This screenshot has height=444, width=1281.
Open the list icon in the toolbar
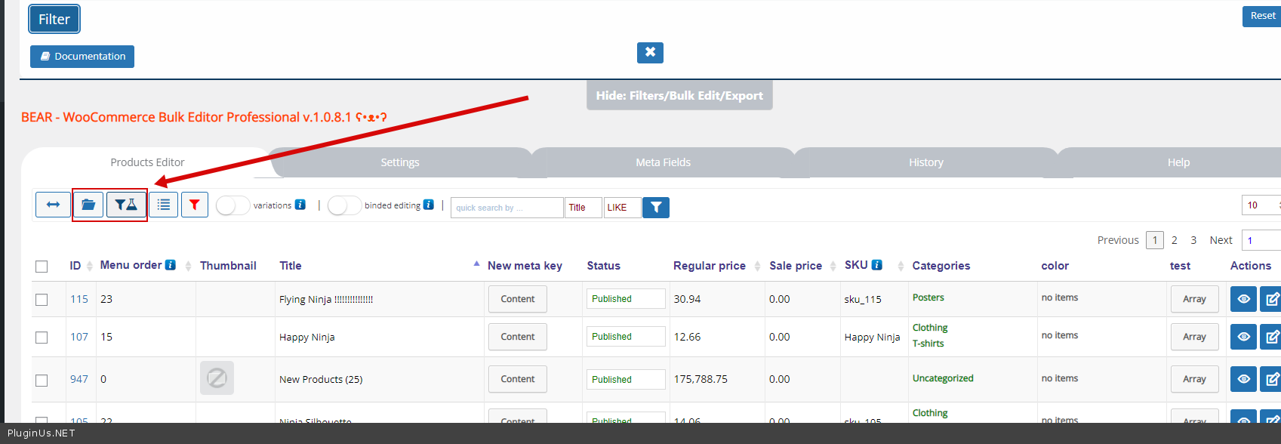[163, 205]
